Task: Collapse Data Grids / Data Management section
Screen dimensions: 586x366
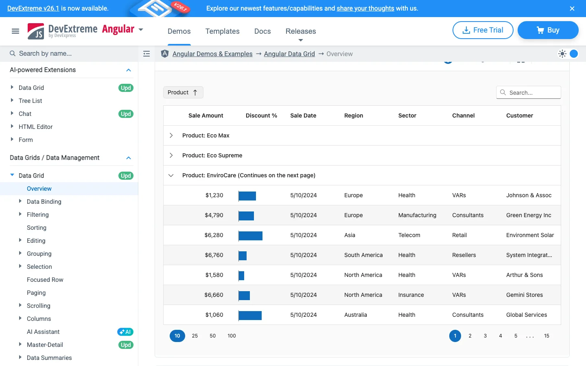Action: 129,158
